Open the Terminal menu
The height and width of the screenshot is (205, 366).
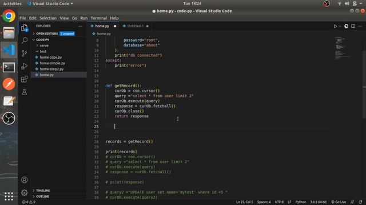click(99, 18)
